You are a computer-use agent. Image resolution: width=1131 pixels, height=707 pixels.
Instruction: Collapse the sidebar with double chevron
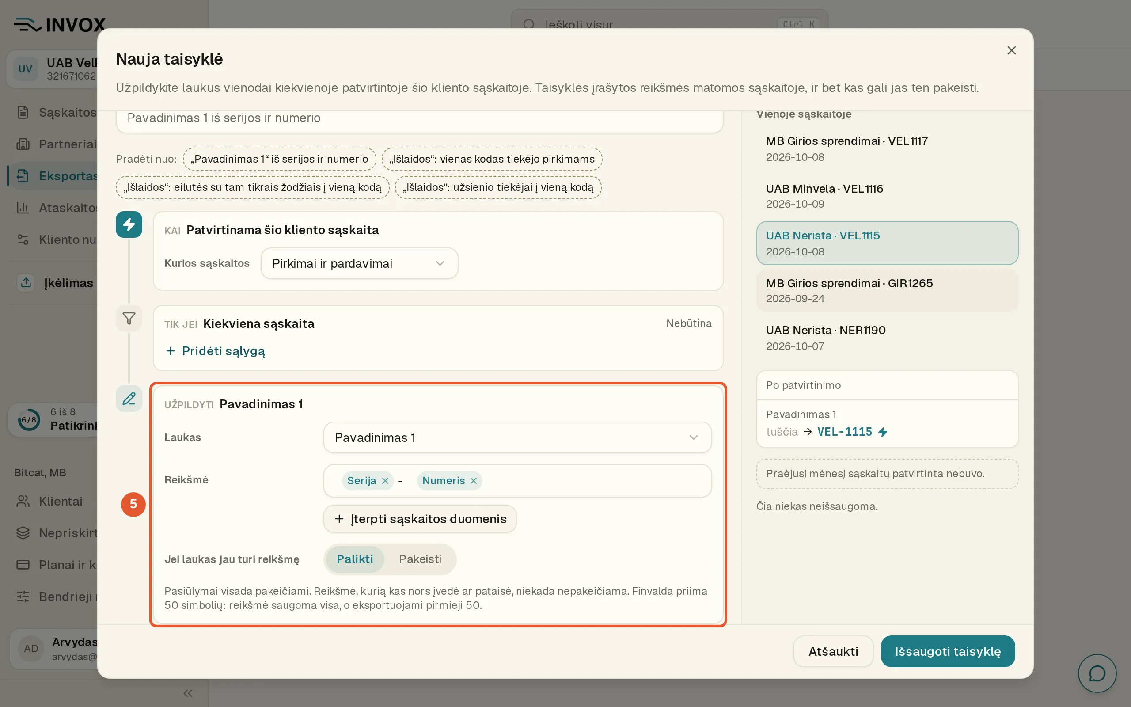pos(188,693)
